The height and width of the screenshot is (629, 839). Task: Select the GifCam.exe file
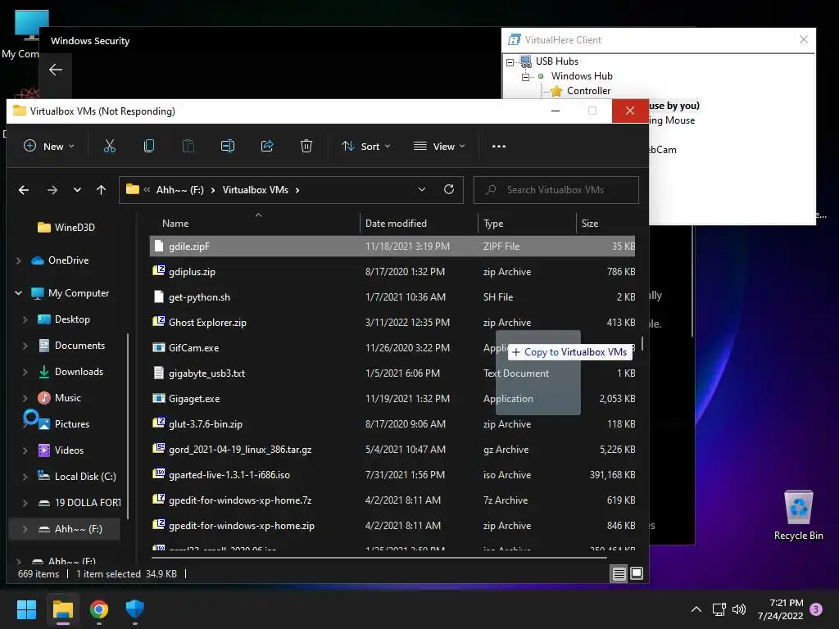tap(392, 347)
